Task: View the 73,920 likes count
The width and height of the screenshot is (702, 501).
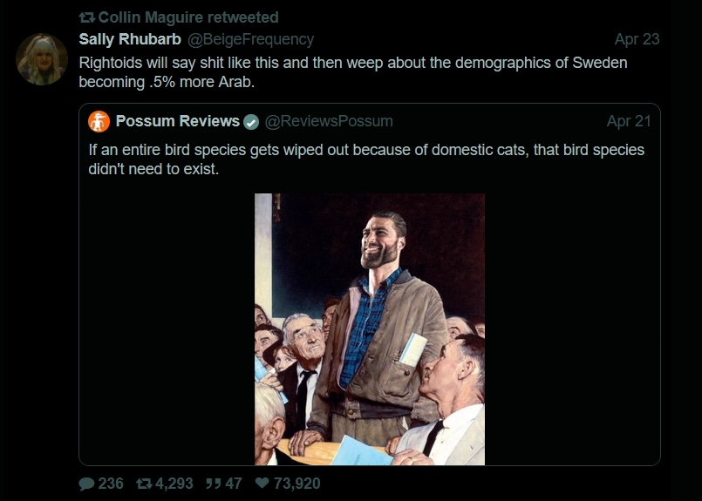Action: click(297, 483)
